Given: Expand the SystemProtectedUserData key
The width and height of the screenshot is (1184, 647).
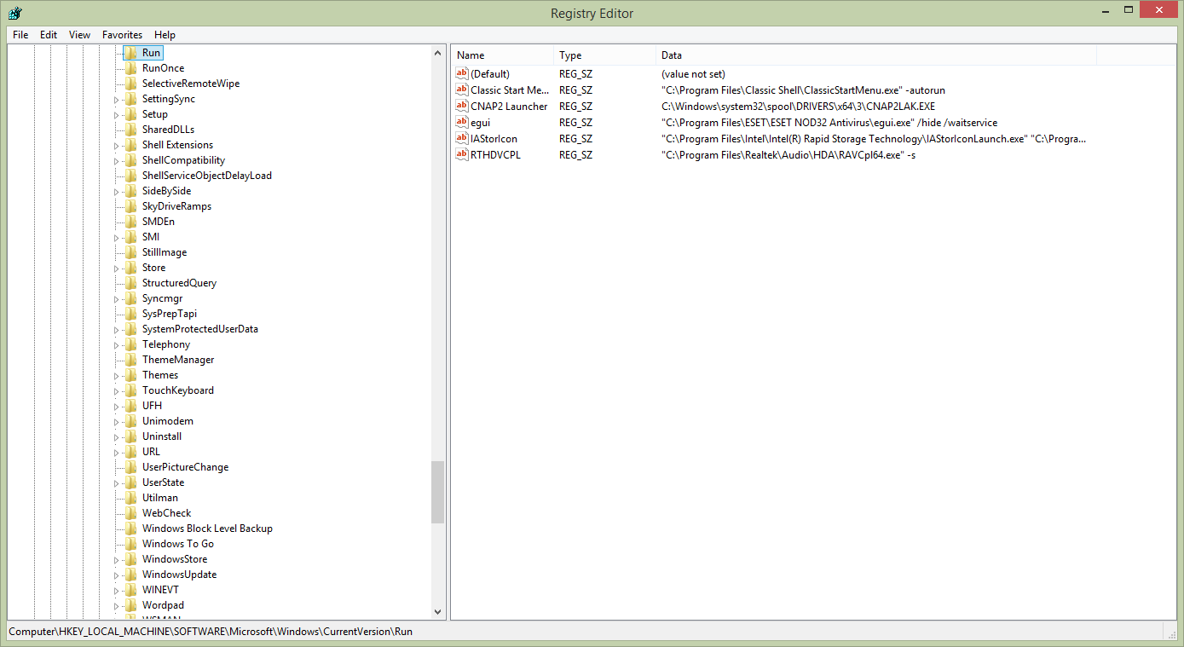Looking at the screenshot, I should pyautogui.click(x=117, y=330).
